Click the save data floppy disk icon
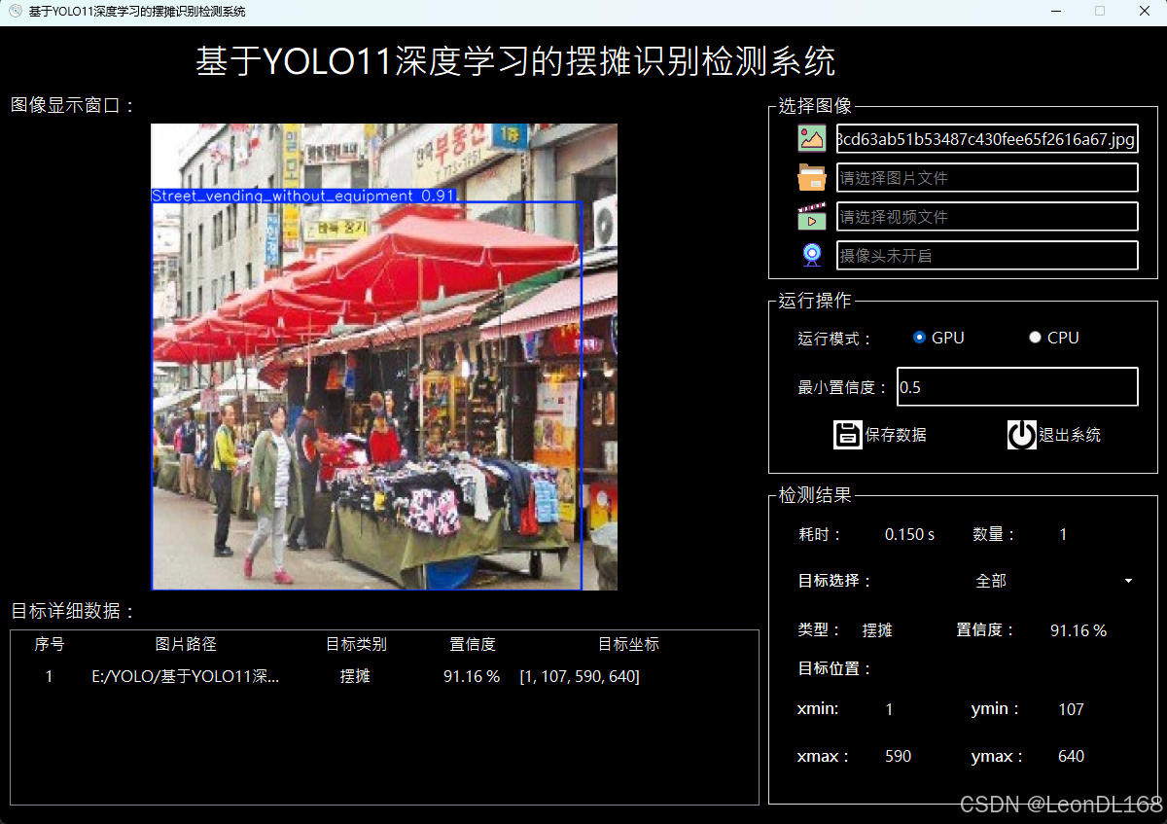1167x824 pixels. (x=848, y=435)
